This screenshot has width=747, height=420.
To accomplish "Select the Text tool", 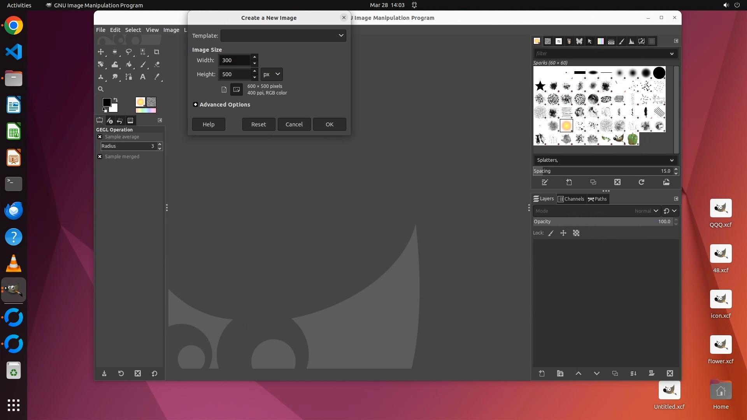I will coord(143,77).
